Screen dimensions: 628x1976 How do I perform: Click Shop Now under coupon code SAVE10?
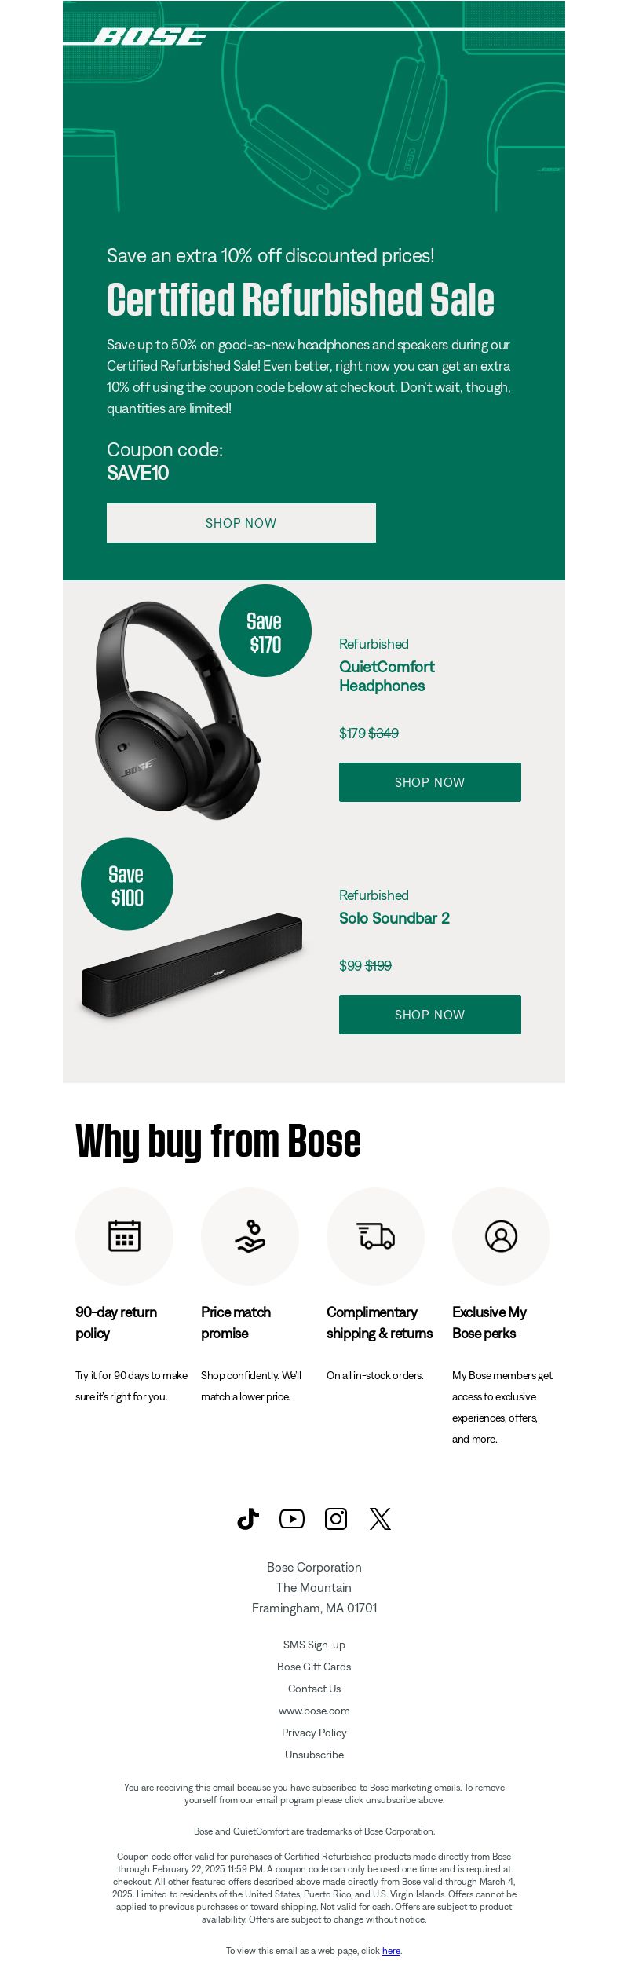241,523
